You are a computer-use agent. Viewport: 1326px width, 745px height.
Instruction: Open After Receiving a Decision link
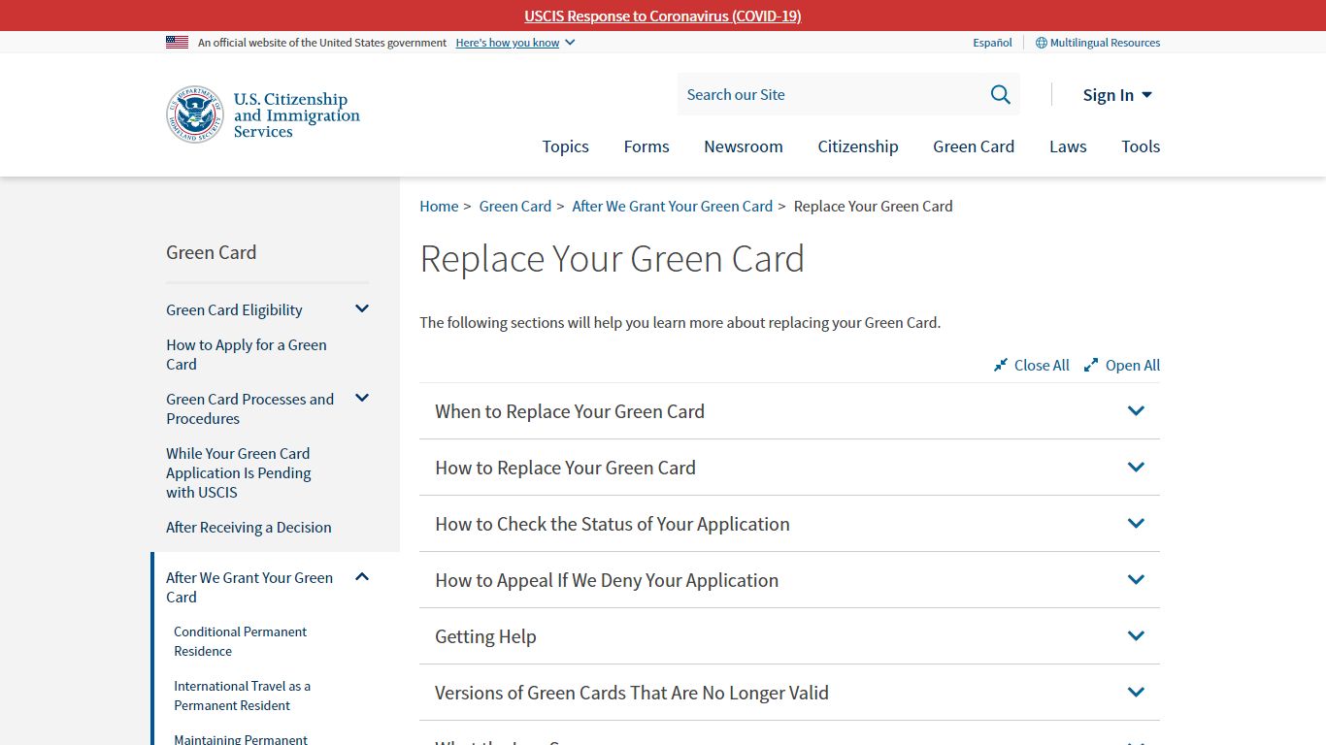pyautogui.click(x=249, y=527)
